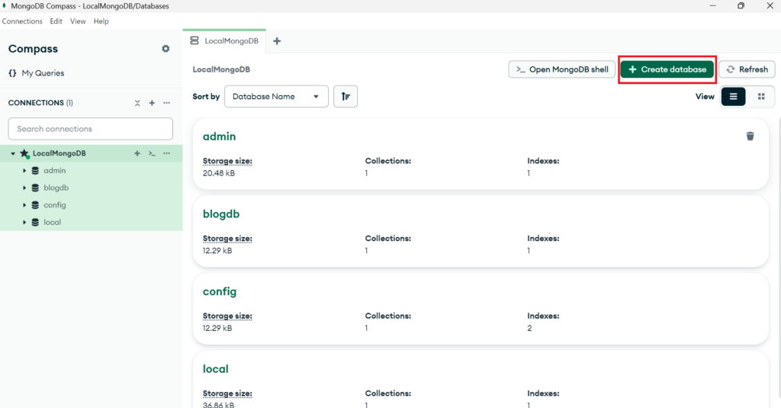This screenshot has width=781, height=408.
Task: Open the Edit menu
Action: click(56, 21)
